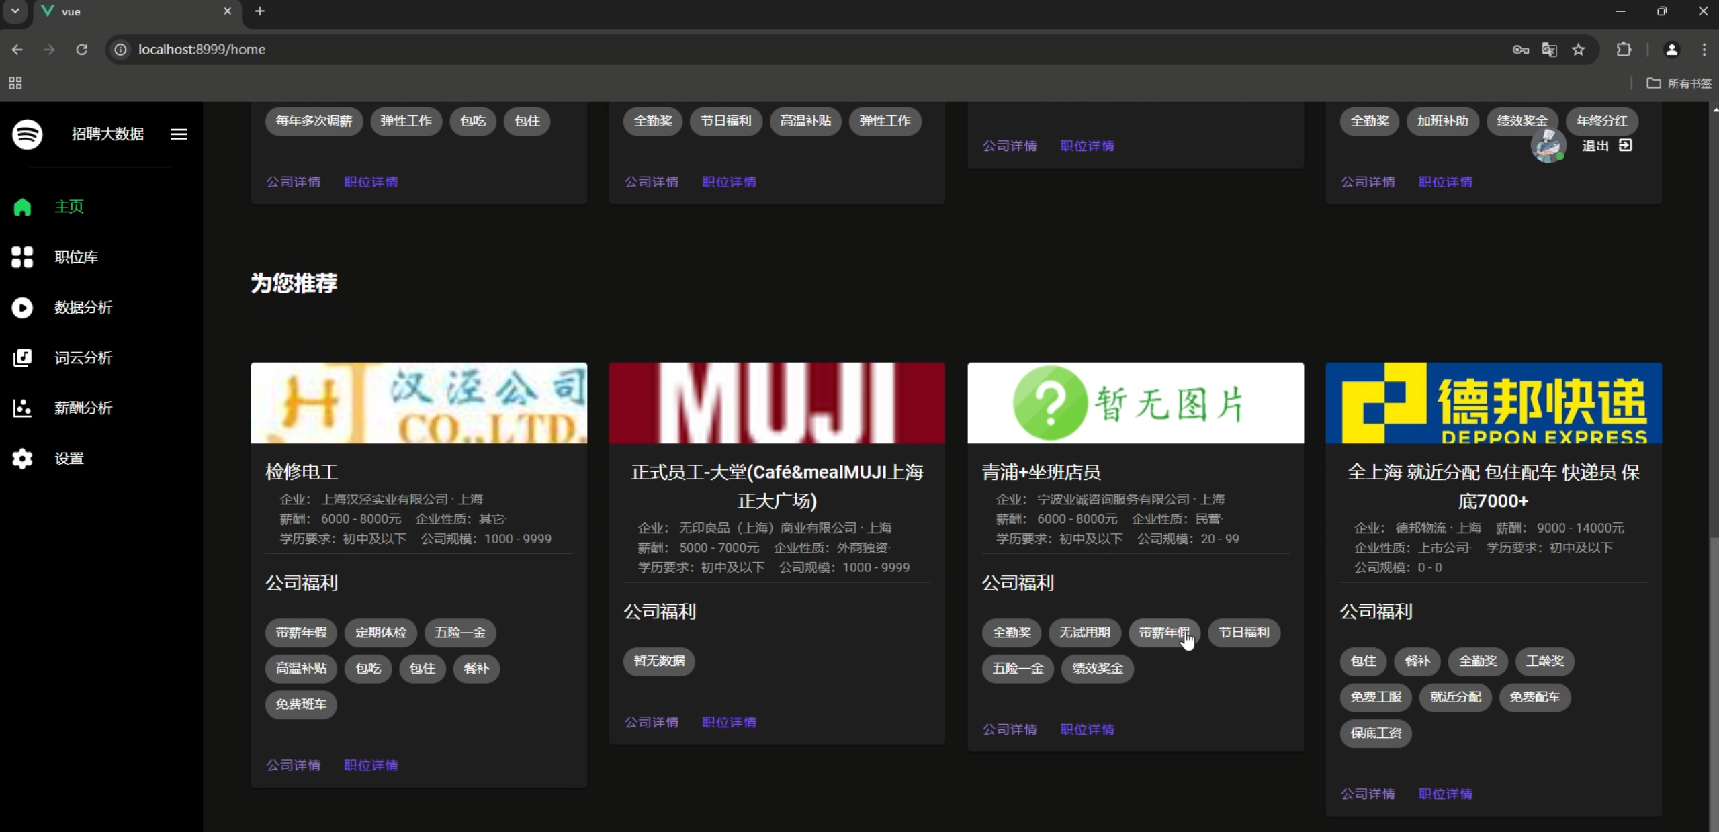Click the 定期体检 benefit tag
Screen dimensions: 1719x832
click(x=381, y=633)
